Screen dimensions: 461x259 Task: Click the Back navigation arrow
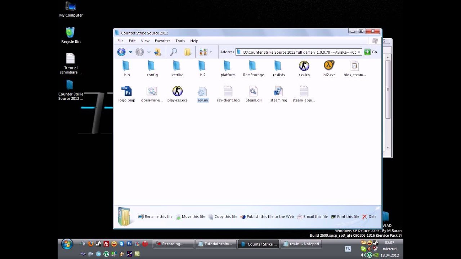click(x=121, y=52)
